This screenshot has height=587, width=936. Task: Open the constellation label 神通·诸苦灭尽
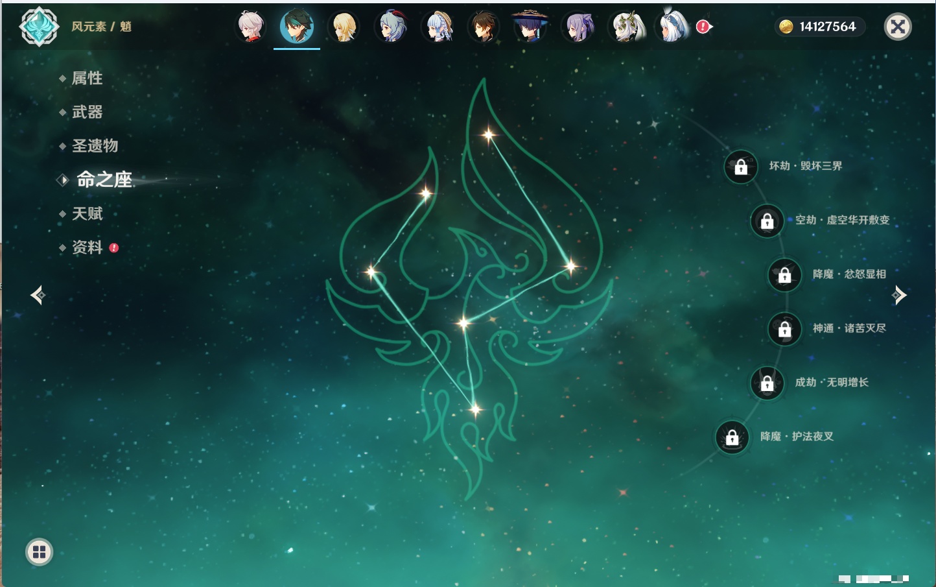point(850,328)
